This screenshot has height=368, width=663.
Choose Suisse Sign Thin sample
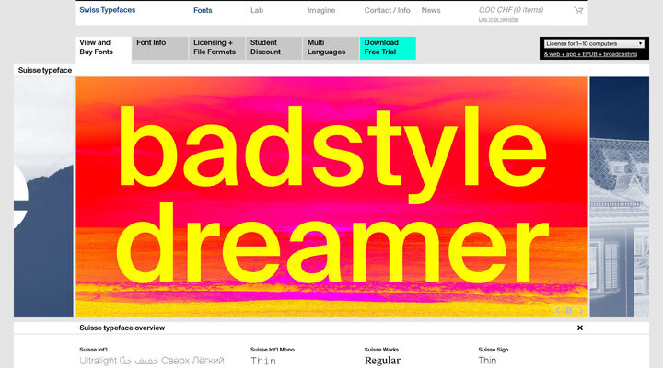487,361
